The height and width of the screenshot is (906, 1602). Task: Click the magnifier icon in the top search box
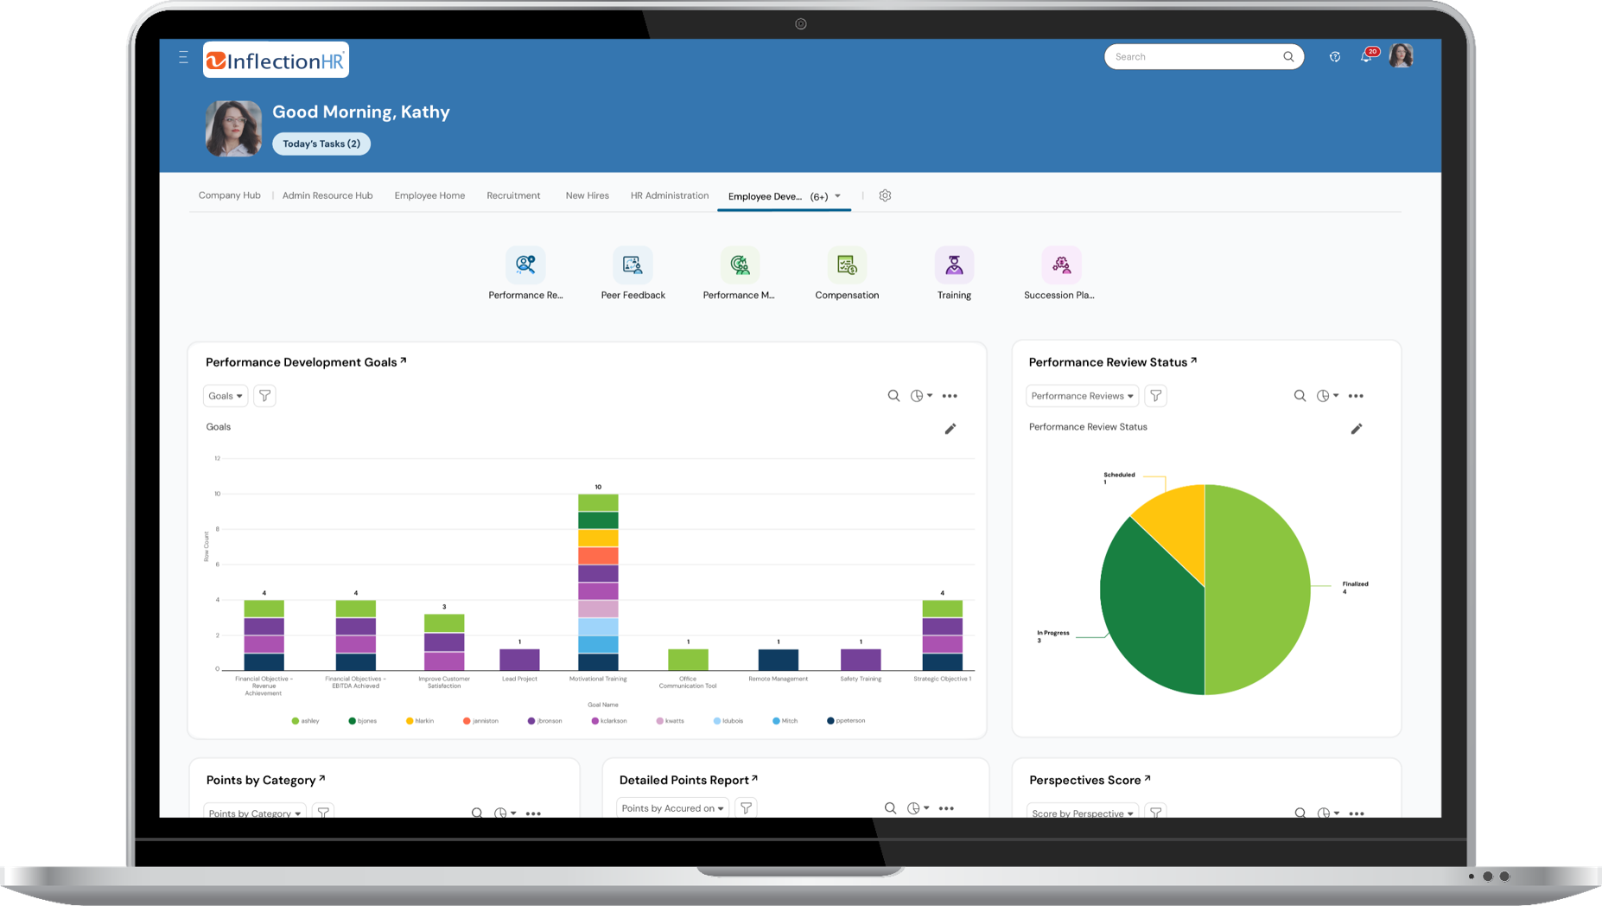1288,57
